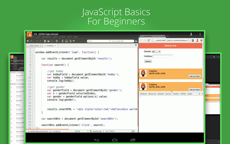Click first Catalina's Add as friend button
Screen dimensions: 230x144
click(194, 76)
